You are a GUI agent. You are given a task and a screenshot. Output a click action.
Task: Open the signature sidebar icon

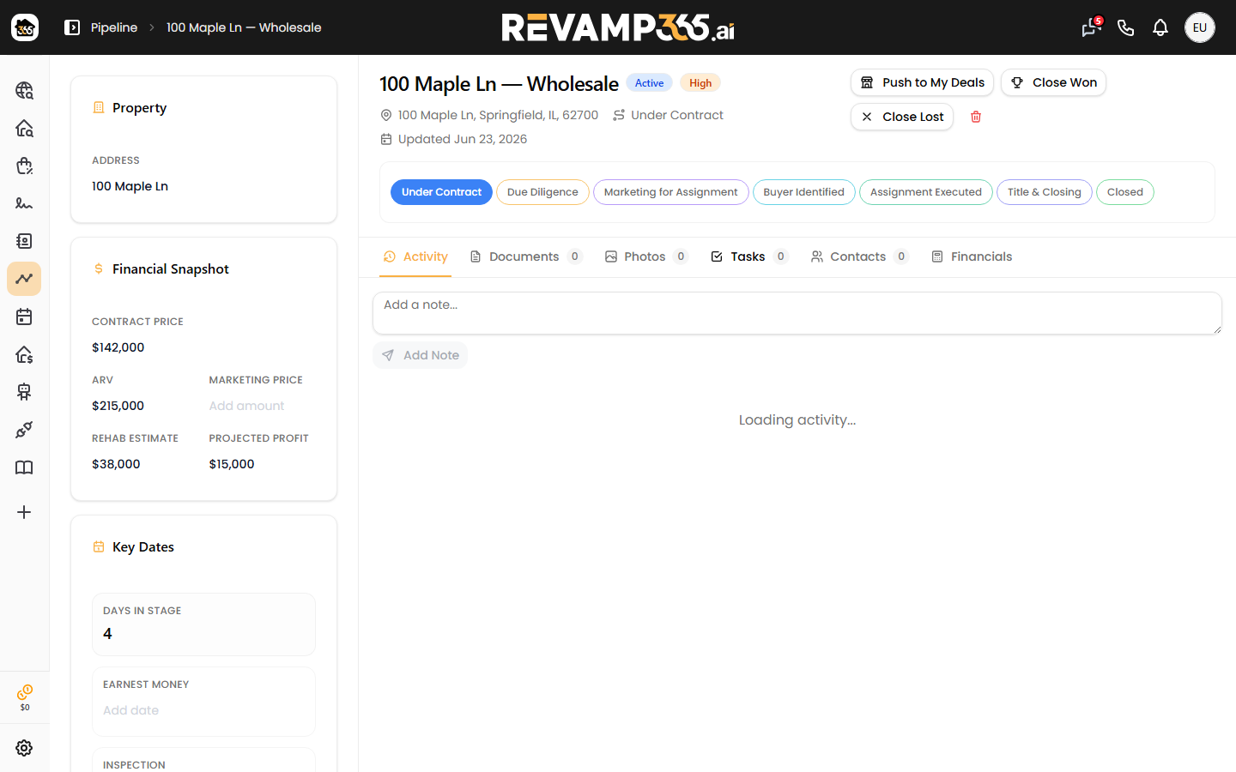pos(24,203)
